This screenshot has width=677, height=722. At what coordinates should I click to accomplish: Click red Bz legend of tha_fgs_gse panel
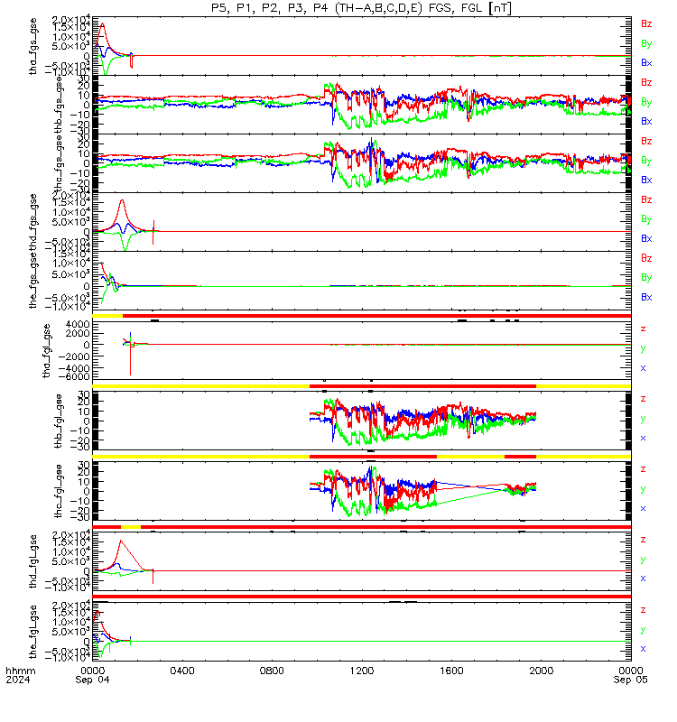(646, 24)
